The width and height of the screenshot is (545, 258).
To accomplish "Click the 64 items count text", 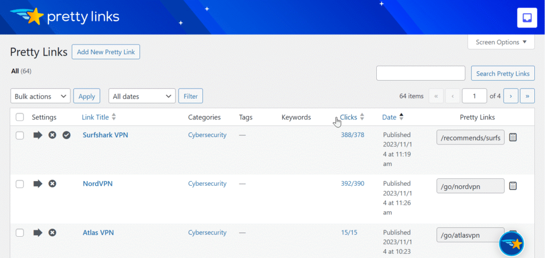I will 411,96.
